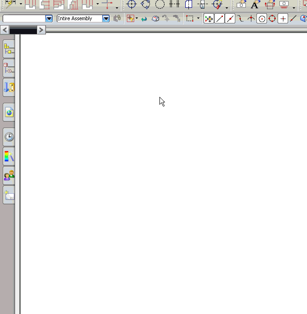Select the Bolt Circle Centerline tool
This screenshot has height=314, width=307.
146,4
